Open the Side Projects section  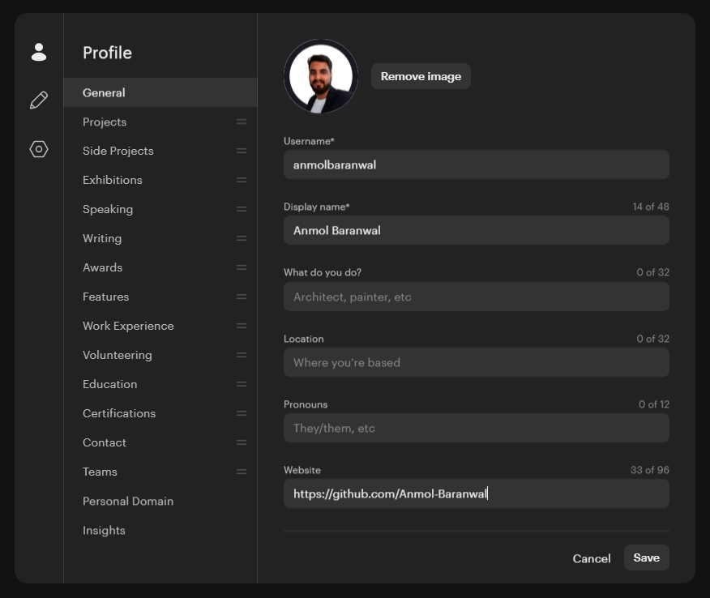point(160,151)
